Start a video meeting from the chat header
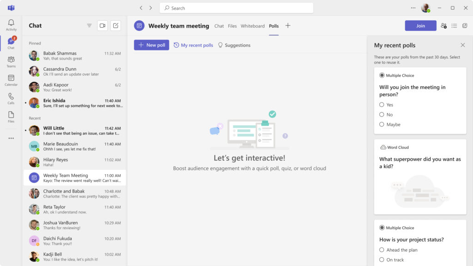 (103, 25)
